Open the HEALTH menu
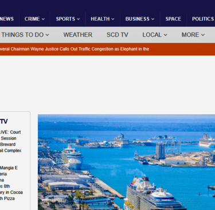 point(100,19)
